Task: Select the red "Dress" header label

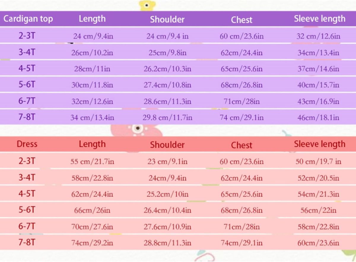Action: coord(27,144)
